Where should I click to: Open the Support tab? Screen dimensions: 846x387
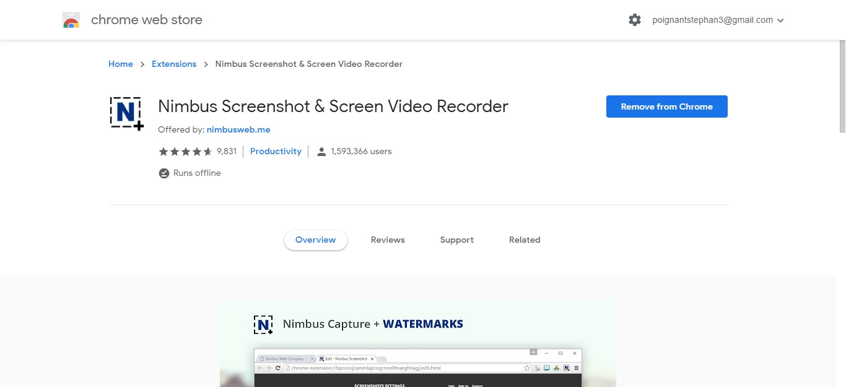tap(457, 240)
